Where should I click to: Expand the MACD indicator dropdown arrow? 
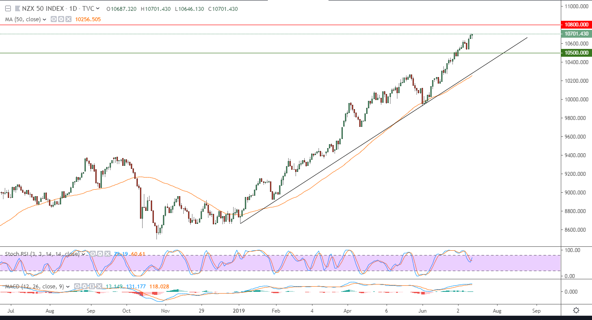[68, 287]
